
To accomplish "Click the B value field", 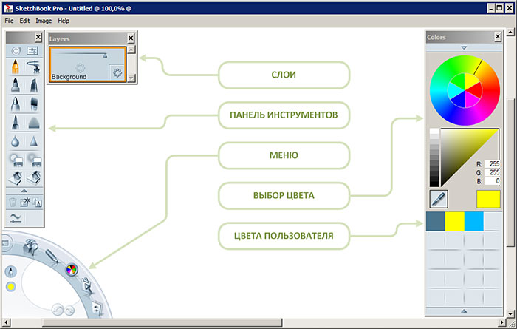I will (492, 181).
